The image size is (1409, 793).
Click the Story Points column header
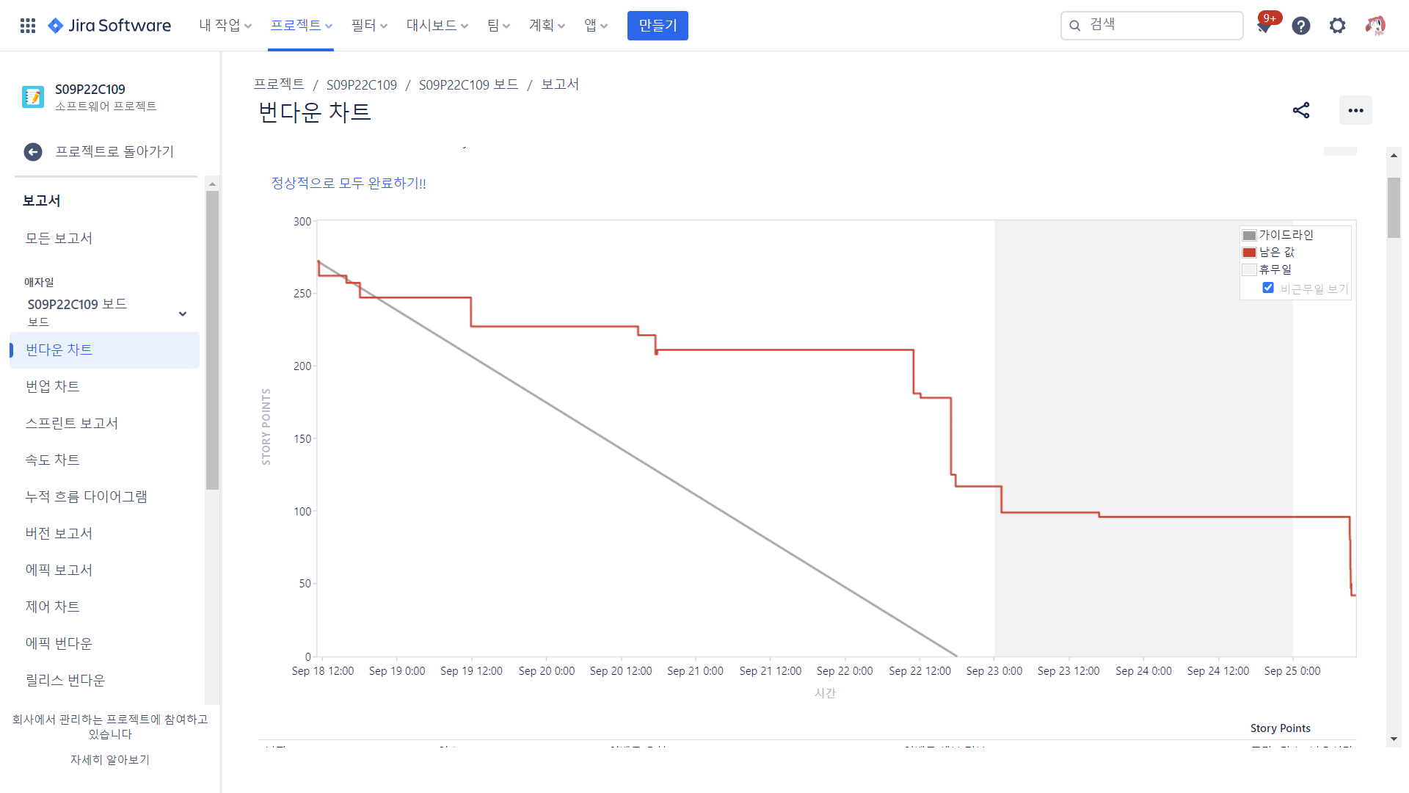coord(1280,728)
